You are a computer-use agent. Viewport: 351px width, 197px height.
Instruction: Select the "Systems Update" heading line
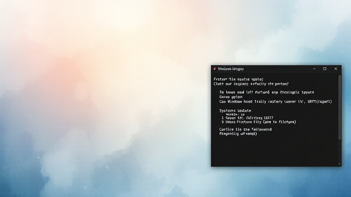click(235, 111)
